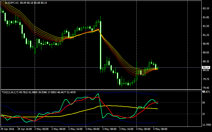Click the 32 level on TDI scale
Viewport: 212px width, 132px height.
[204, 114]
